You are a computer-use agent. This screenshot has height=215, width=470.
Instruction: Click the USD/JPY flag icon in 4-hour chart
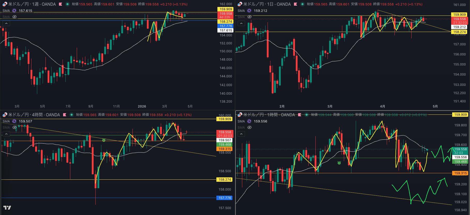coord(5,115)
